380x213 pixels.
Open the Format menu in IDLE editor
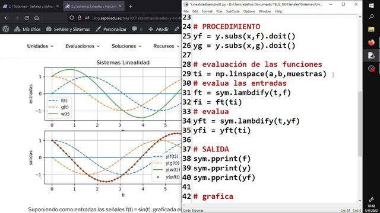click(207, 11)
